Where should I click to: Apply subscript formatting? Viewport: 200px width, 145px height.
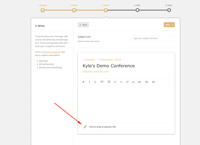[x=121, y=82]
